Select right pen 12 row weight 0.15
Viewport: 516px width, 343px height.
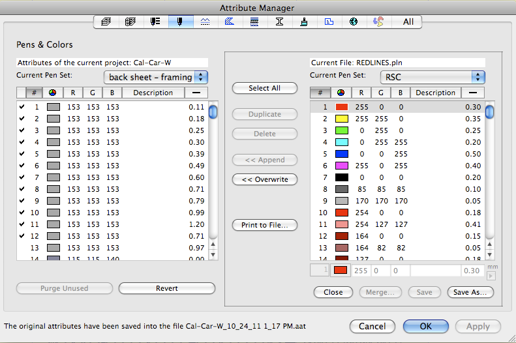397,236
